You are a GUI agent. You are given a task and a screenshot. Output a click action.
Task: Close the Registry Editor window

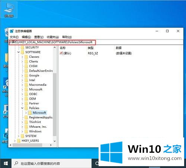(x=178, y=31)
